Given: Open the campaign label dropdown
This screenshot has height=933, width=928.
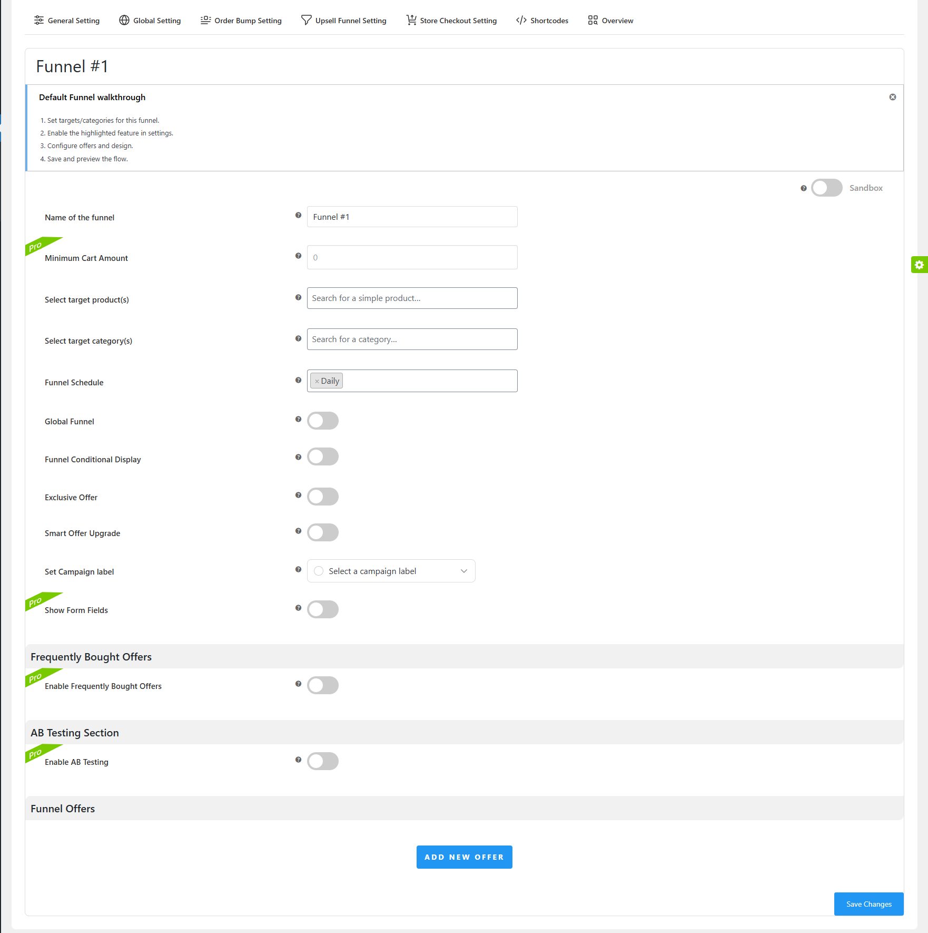Looking at the screenshot, I should coord(391,571).
